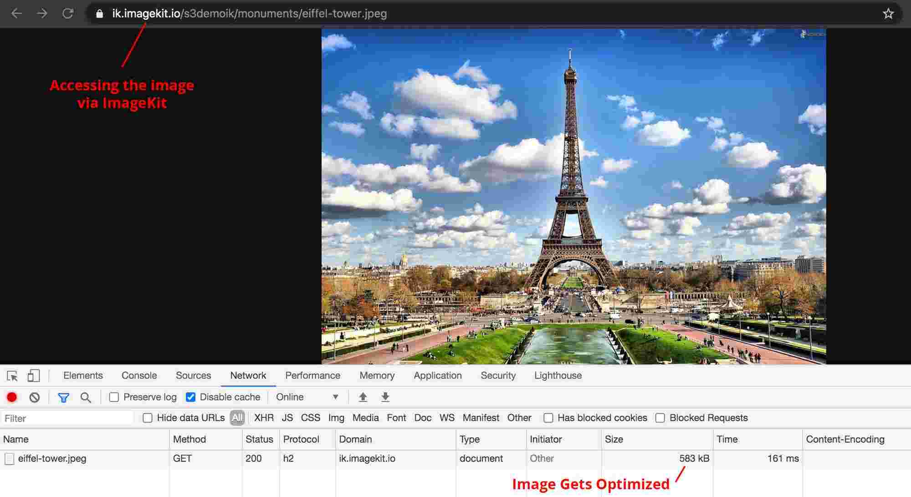Image resolution: width=911 pixels, height=497 pixels.
Task: Enable Preserve log
Action: pos(114,397)
